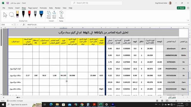
Task: Choose the black pen
Action: 23,14
